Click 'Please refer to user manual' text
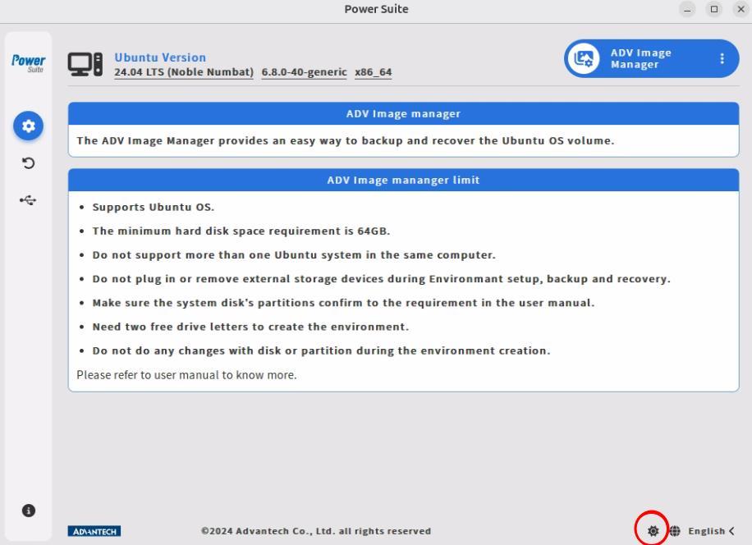Viewport: 752px width, 545px height. (186, 375)
